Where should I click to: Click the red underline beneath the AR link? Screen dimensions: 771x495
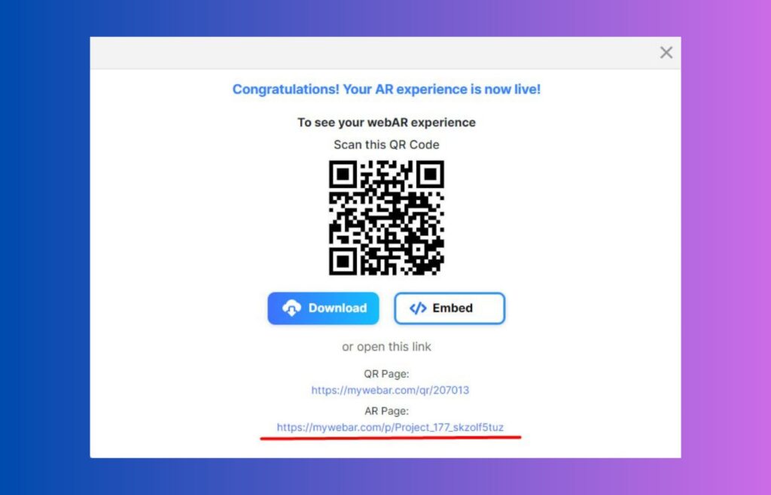[391, 438]
